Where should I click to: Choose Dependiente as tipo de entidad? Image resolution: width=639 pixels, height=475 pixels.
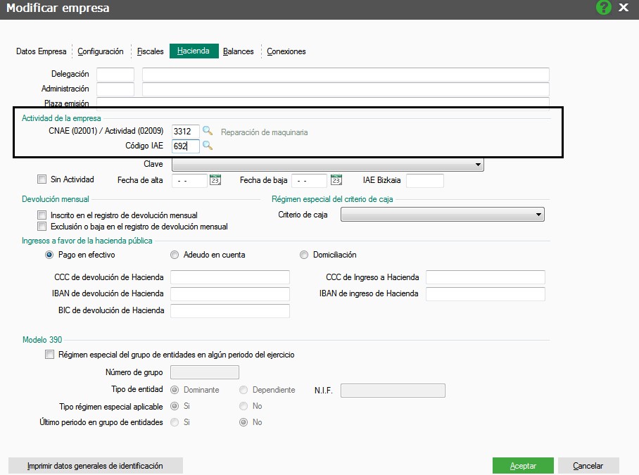(x=243, y=390)
